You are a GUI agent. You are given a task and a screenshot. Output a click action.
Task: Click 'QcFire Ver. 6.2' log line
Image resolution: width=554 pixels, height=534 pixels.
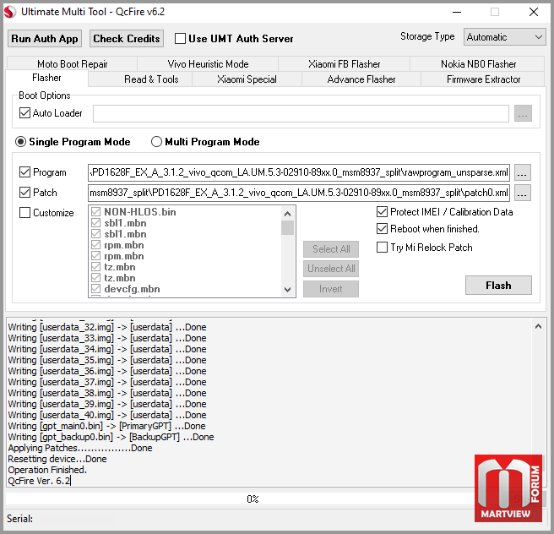click(x=39, y=481)
